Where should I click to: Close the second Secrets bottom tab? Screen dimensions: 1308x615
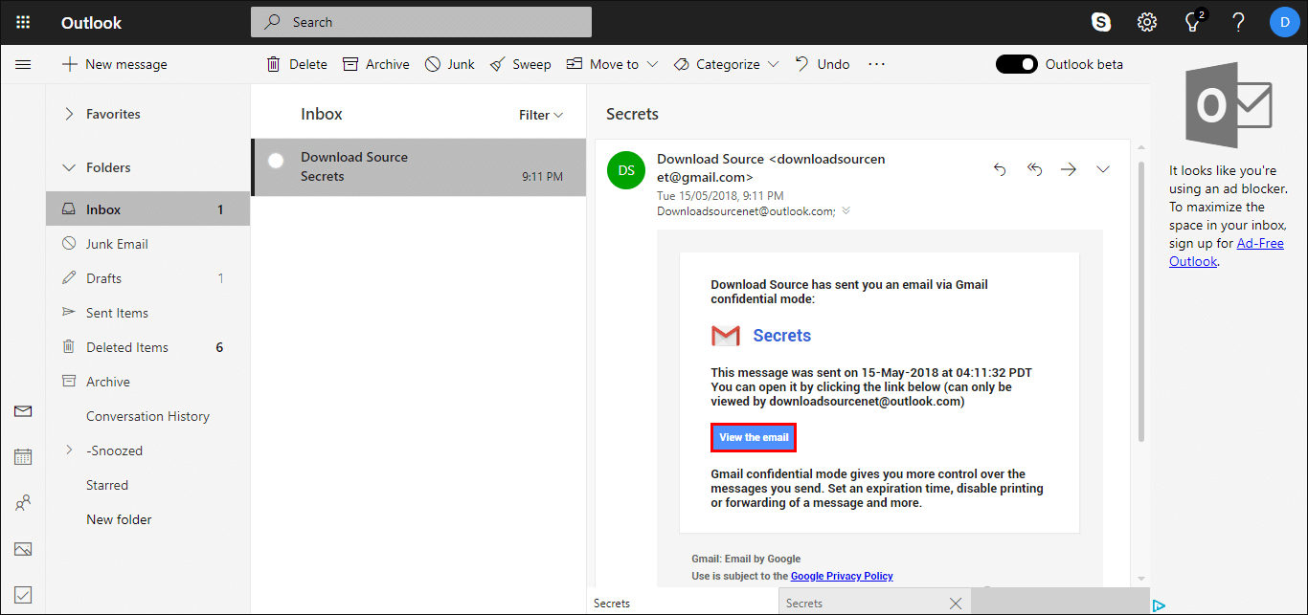(x=955, y=603)
